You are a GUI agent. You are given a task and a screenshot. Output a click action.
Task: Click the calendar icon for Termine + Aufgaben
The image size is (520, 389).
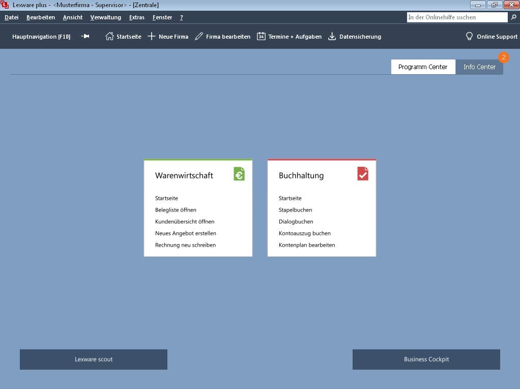(261, 36)
